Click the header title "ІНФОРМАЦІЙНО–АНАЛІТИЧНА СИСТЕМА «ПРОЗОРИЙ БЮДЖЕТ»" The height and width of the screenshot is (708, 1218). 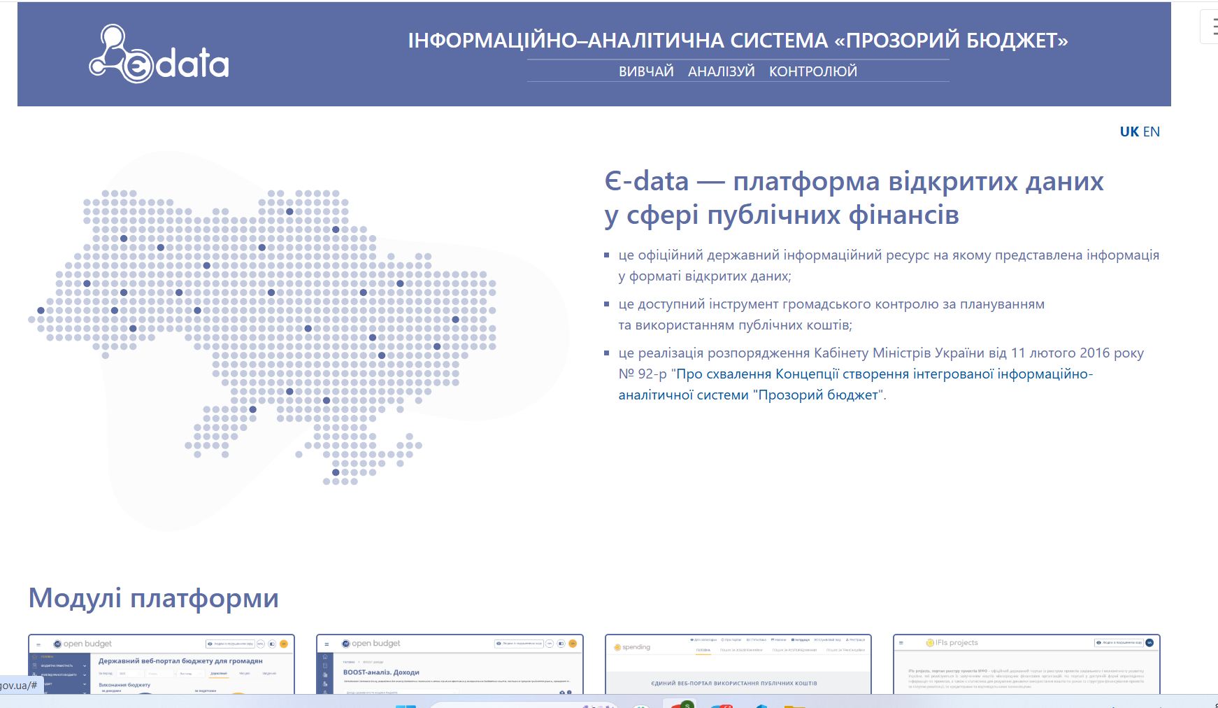pyautogui.click(x=738, y=41)
